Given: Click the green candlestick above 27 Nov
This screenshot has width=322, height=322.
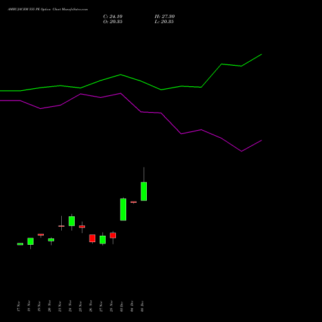Looking at the screenshot, I should tap(102, 240).
